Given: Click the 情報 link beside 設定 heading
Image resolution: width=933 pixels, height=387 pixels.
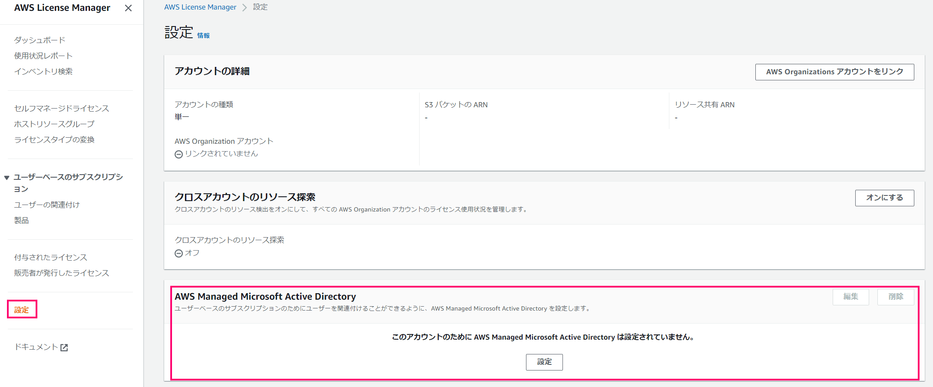Looking at the screenshot, I should click(x=203, y=36).
